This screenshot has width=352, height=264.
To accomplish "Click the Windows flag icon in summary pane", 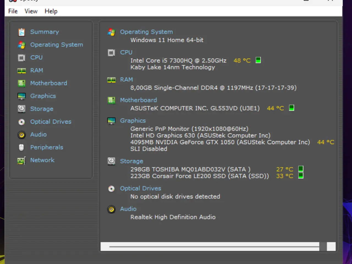I will pos(111,32).
